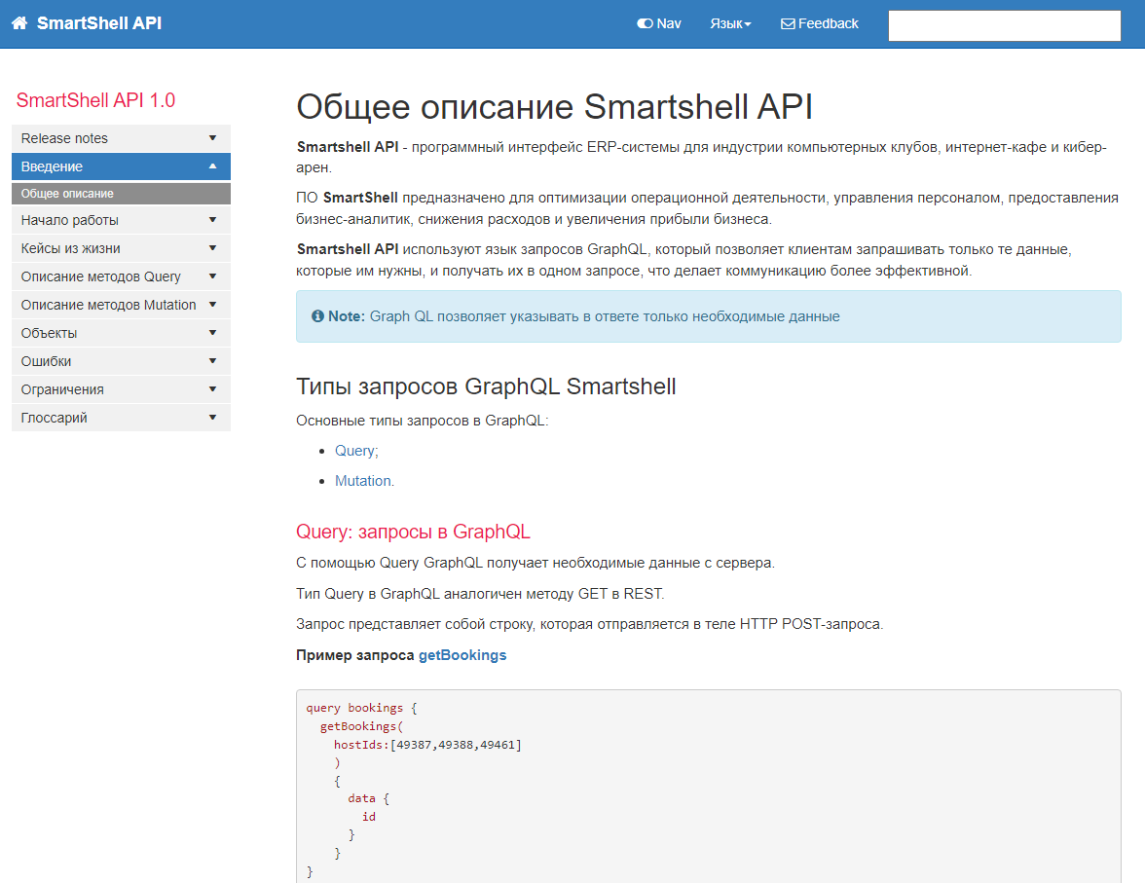
Task: Focus the search field in the header
Action: pos(1004,25)
